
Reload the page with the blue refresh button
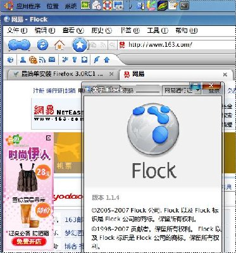(x=42, y=45)
